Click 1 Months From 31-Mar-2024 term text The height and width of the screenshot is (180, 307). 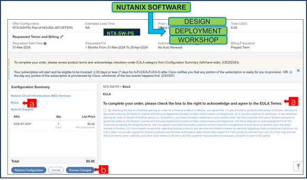click(116, 48)
